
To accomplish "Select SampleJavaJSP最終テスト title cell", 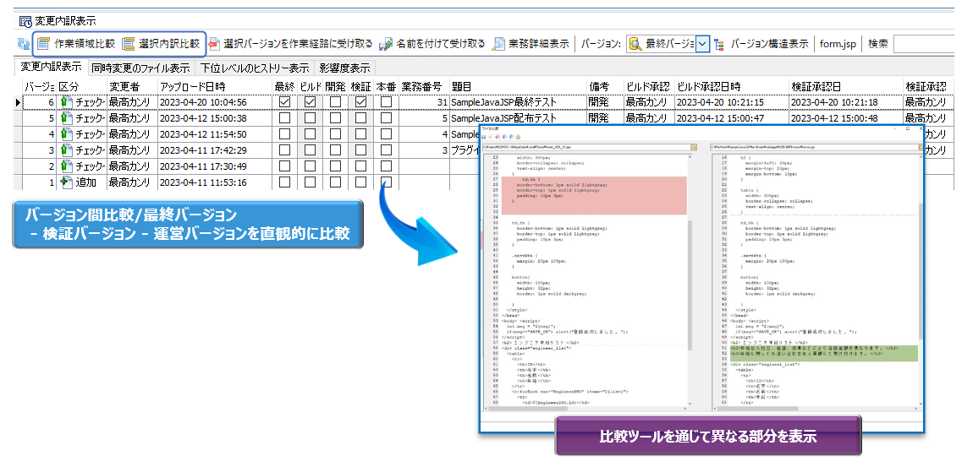I will 518,102.
